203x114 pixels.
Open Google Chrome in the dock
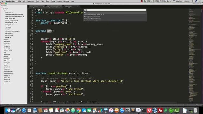tap(78, 111)
